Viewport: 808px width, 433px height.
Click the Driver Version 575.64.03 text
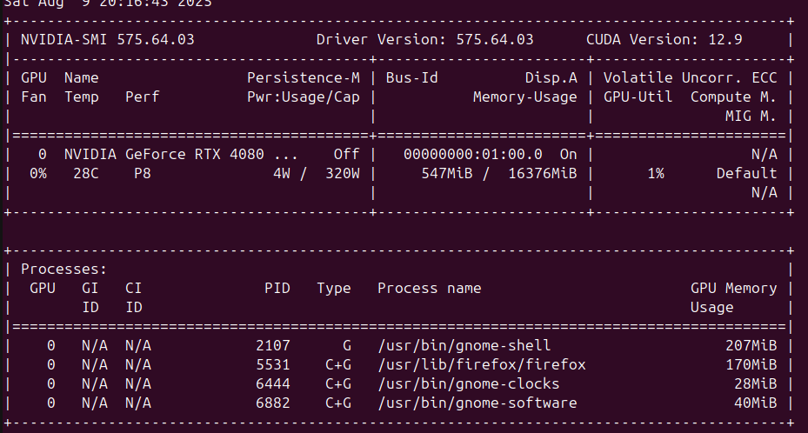[x=424, y=39]
